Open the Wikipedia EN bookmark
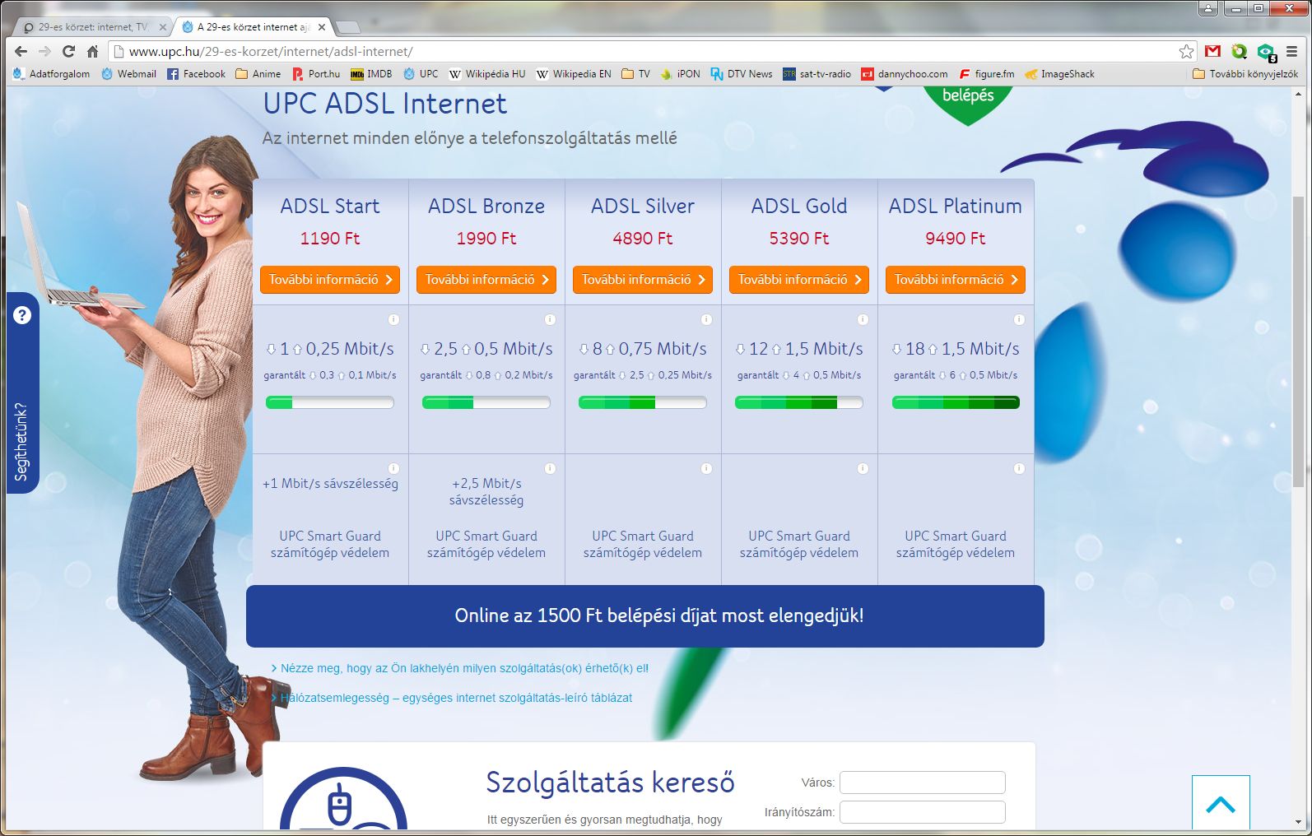Image resolution: width=1312 pixels, height=836 pixels. tap(574, 74)
